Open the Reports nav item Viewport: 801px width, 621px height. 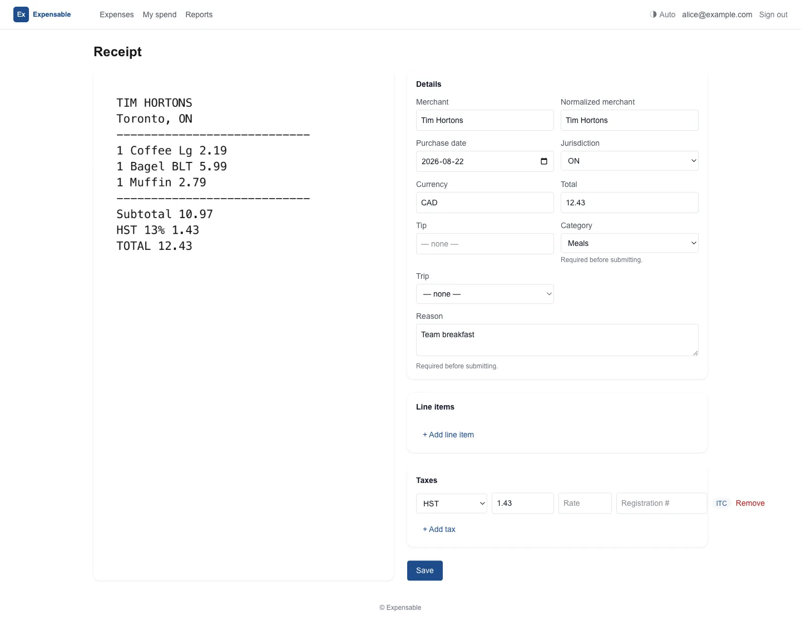[x=199, y=14]
